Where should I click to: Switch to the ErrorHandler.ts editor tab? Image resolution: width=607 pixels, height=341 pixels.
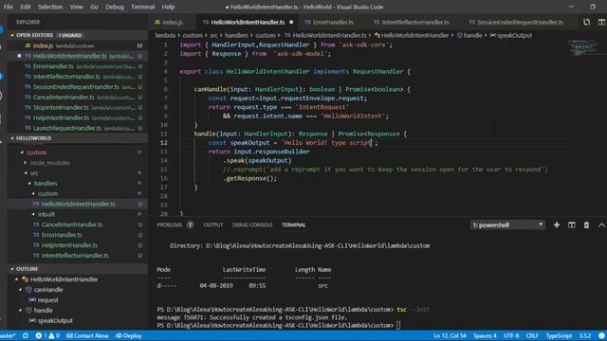[x=333, y=22]
